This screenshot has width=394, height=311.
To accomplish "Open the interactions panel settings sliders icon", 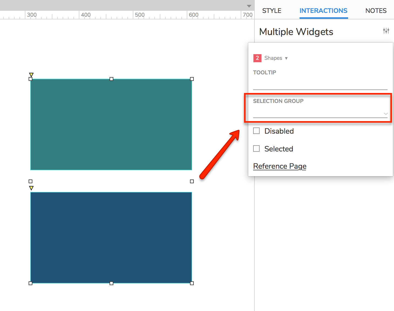I will [x=386, y=31].
